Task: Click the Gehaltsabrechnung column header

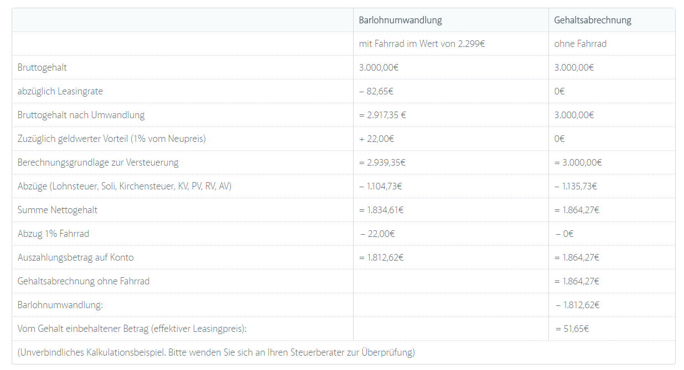Action: [593, 20]
